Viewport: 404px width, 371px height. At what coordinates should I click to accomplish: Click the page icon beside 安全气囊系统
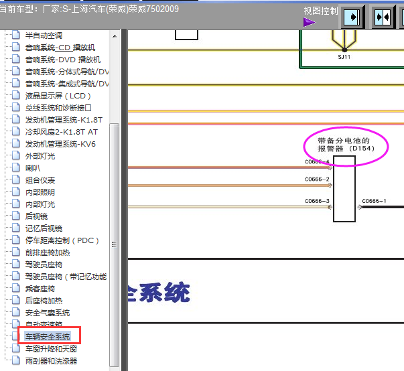point(15,312)
